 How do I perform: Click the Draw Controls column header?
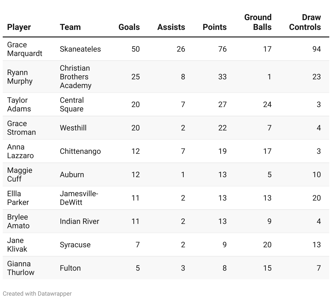tap(305, 22)
